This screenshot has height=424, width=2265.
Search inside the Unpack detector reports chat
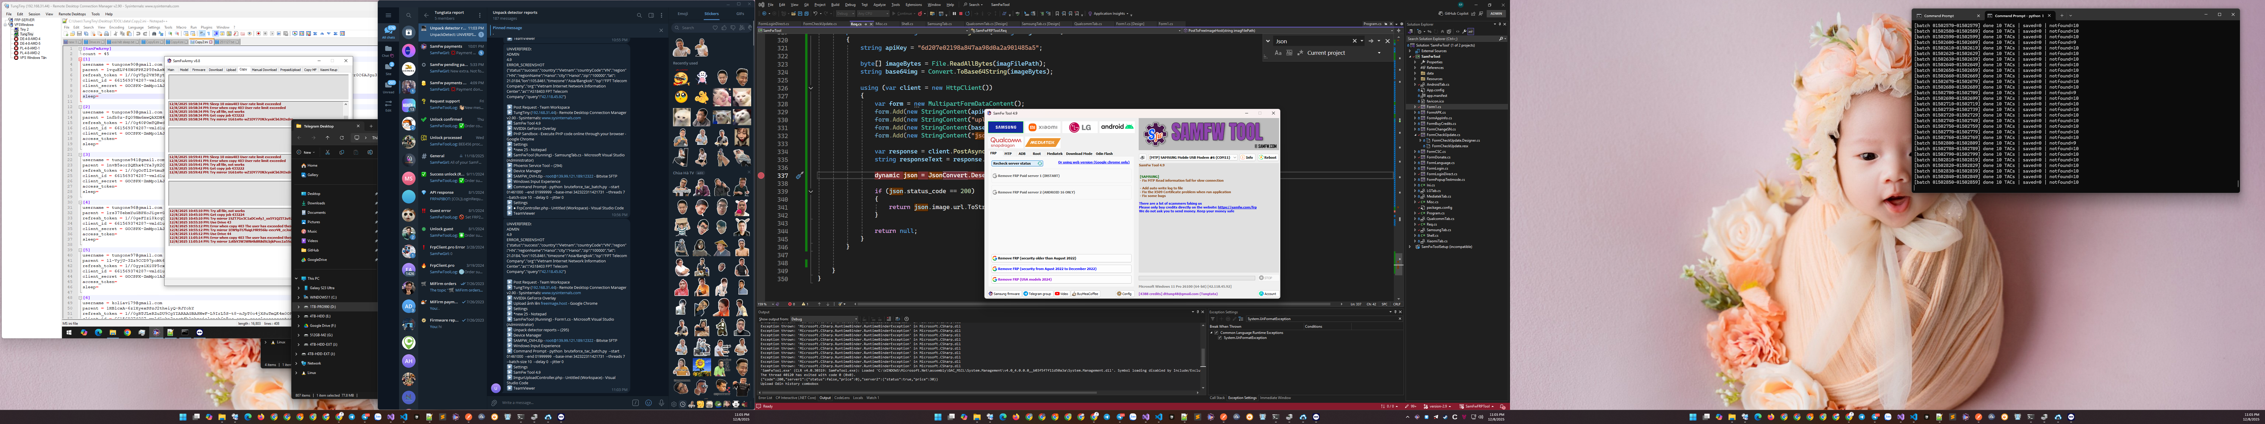click(639, 15)
